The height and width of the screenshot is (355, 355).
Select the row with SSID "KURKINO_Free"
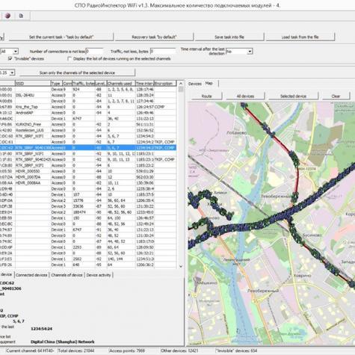click(88, 124)
